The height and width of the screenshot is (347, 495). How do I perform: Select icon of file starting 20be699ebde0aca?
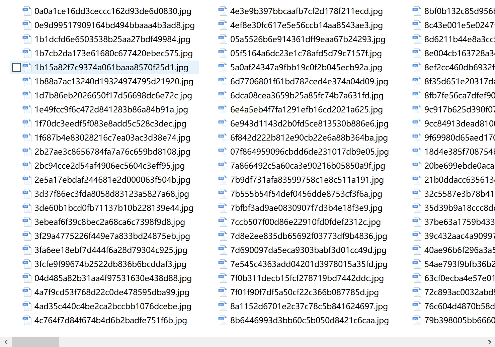[x=416, y=166]
